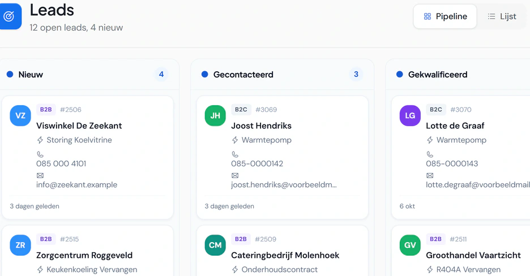
Task: Click the Gecontacteerd column count badge 3
Action: click(356, 74)
